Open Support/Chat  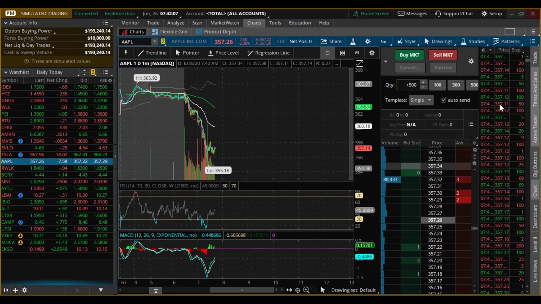pos(454,14)
